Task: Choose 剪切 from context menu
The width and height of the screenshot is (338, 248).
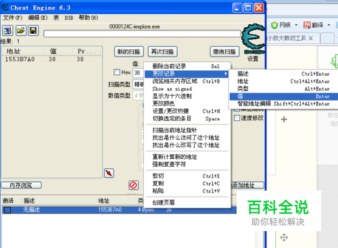Action: click(187, 176)
